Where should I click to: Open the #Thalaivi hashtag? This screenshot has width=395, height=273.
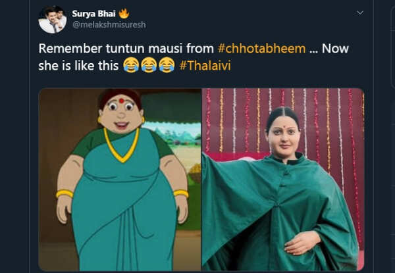[x=205, y=66]
